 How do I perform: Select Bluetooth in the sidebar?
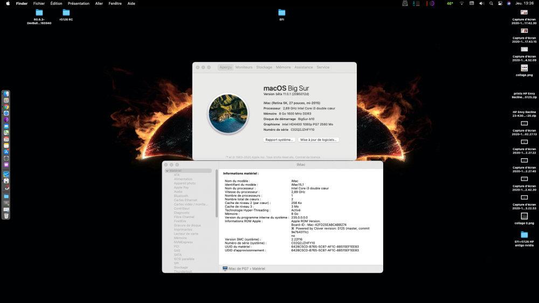[x=181, y=196]
